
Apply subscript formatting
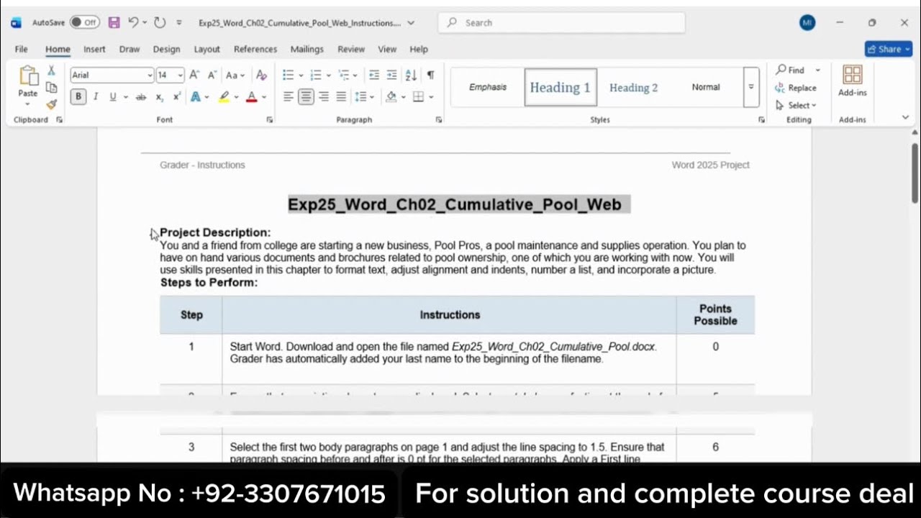[160, 96]
